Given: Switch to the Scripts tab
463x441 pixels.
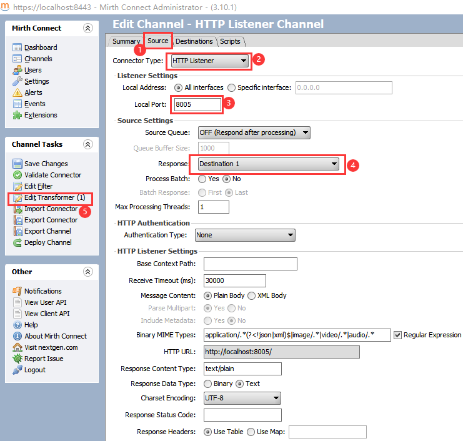Looking at the screenshot, I should (230, 41).
